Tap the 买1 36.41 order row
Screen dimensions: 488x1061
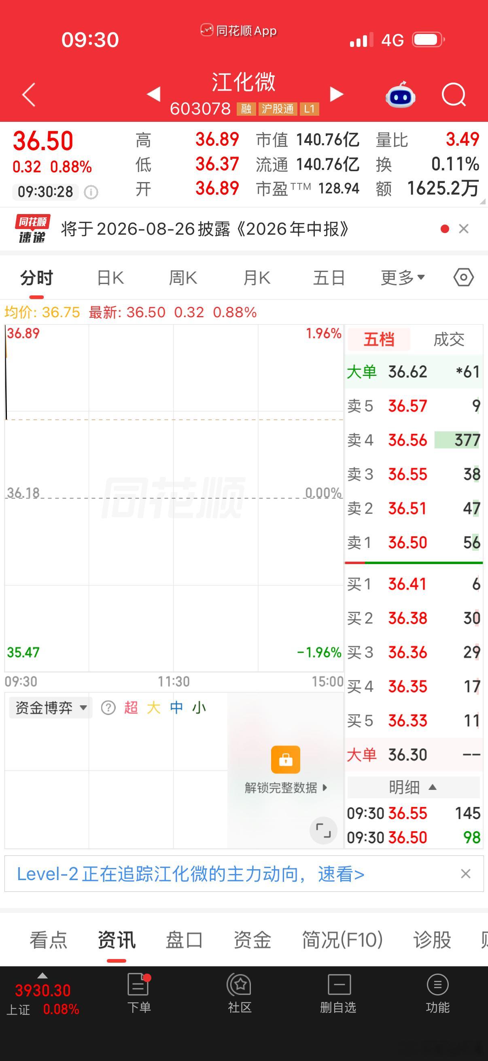coord(414,584)
